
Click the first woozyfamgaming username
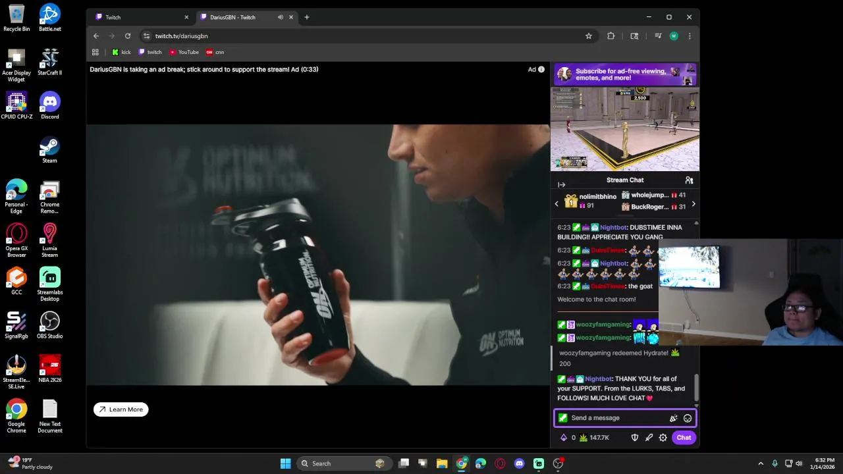[x=603, y=325]
